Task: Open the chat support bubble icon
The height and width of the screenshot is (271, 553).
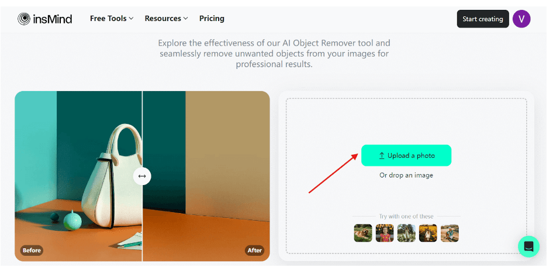Action: coord(528,246)
